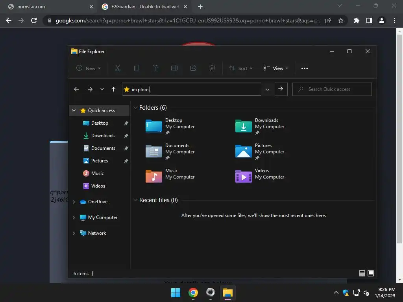Go forward in File Explorer navigation
This screenshot has width=403, height=302.
(90, 89)
